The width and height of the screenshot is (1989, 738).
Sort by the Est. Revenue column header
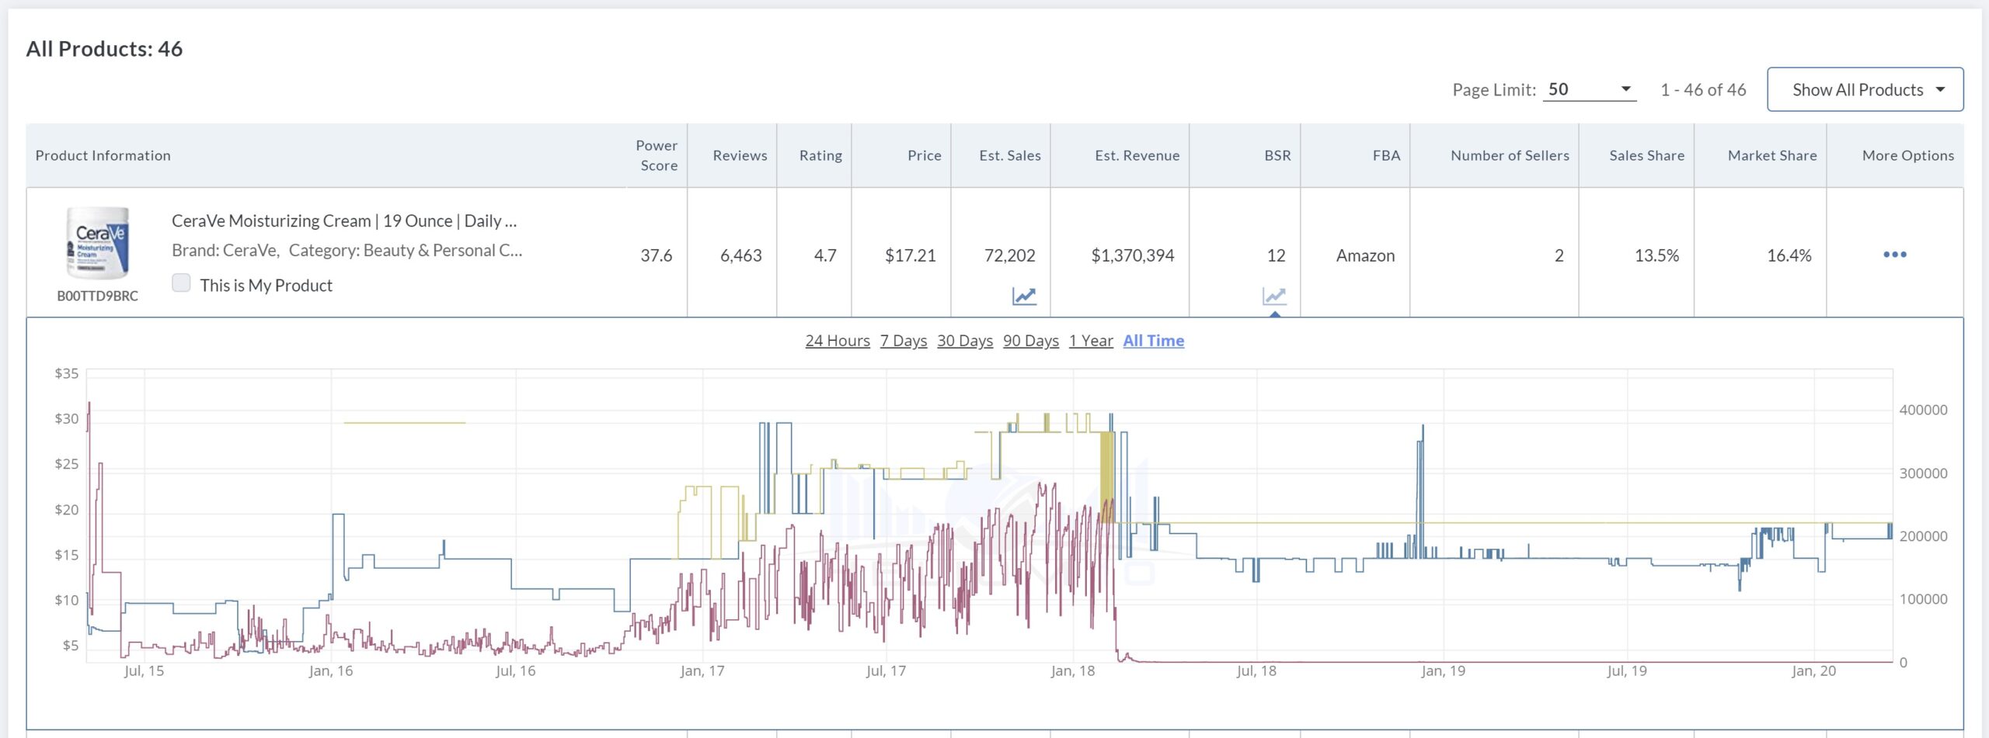pyautogui.click(x=1137, y=155)
